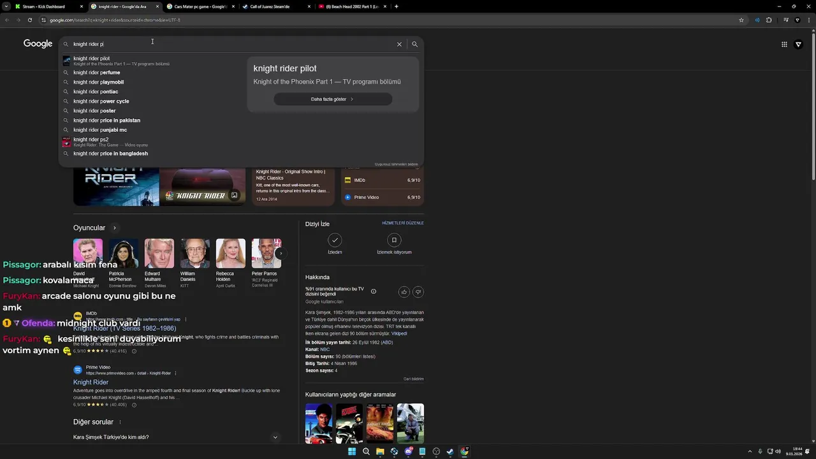Expand the Oyuncular section arrow
The height and width of the screenshot is (459, 816).
click(115, 228)
